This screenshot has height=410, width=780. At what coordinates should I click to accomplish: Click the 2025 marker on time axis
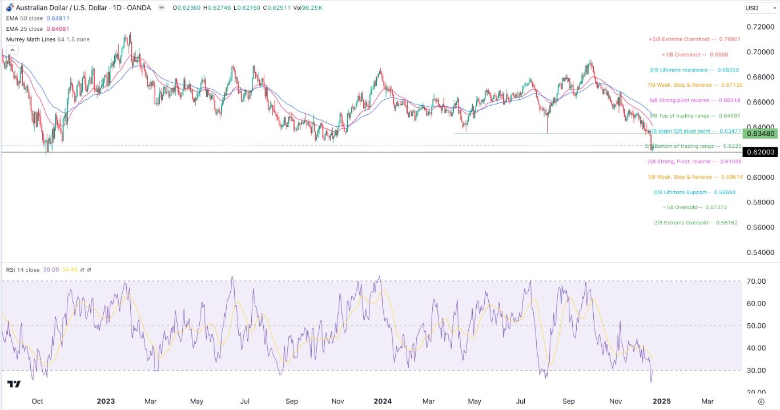(x=661, y=401)
